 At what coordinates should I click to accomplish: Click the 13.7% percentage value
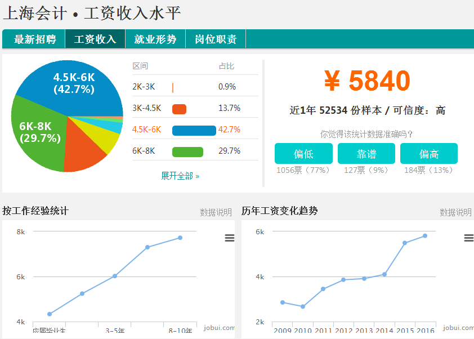pyautogui.click(x=230, y=108)
